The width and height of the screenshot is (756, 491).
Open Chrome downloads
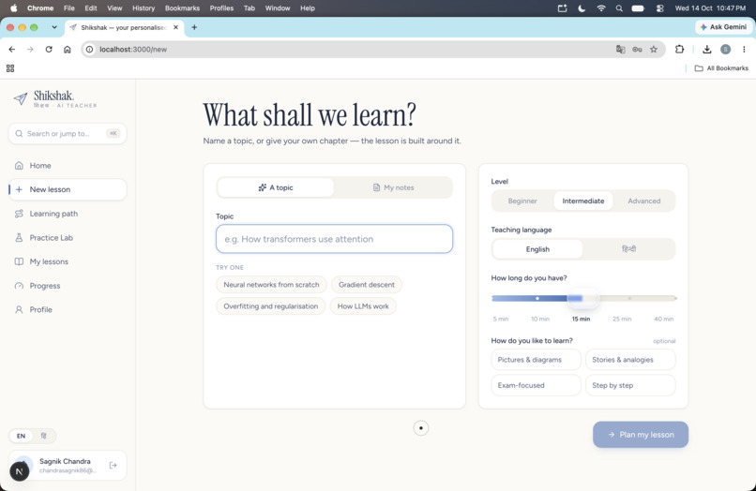(707, 49)
